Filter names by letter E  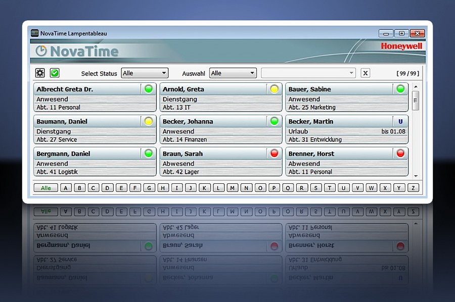(121, 188)
